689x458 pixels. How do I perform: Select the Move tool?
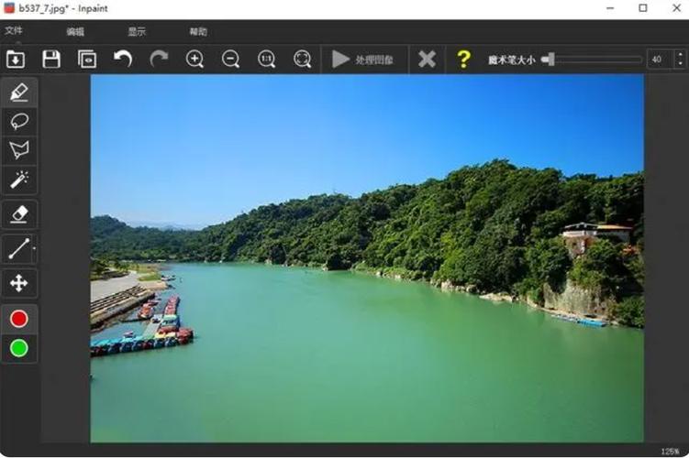(x=18, y=283)
